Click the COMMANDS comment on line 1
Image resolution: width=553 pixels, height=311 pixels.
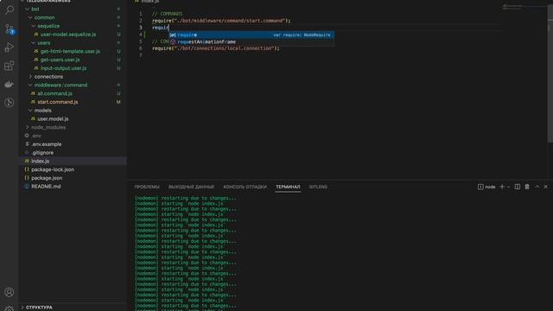(167, 14)
